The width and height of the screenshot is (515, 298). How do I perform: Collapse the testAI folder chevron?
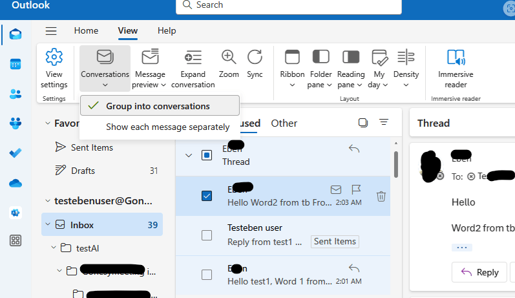coord(54,248)
